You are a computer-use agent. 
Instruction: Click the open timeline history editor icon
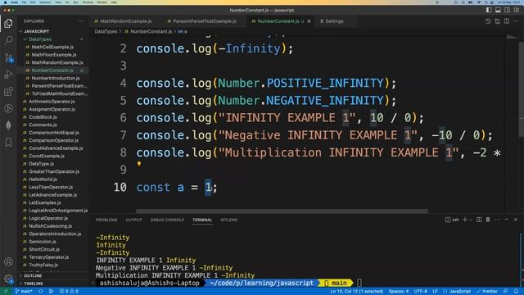click(x=488, y=21)
